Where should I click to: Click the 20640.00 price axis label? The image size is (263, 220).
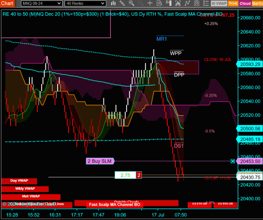click(250, 32)
